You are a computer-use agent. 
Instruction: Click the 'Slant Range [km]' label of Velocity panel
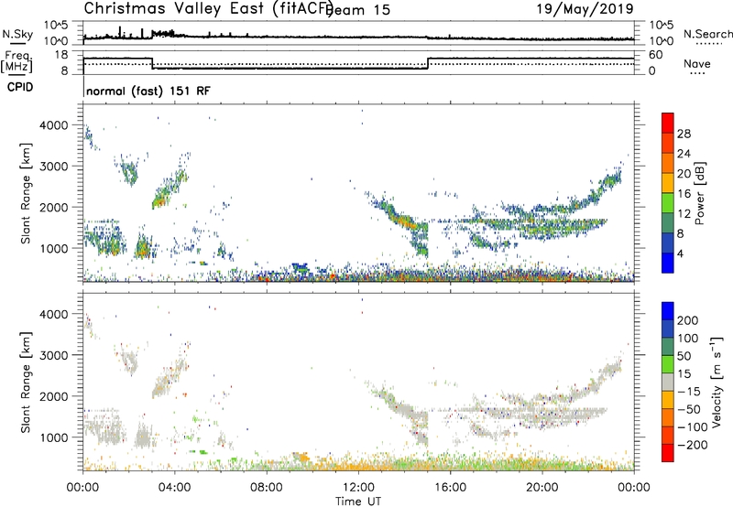click(x=26, y=383)
